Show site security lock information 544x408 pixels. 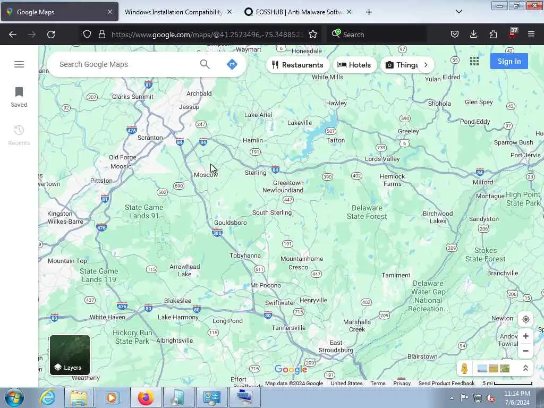101,35
